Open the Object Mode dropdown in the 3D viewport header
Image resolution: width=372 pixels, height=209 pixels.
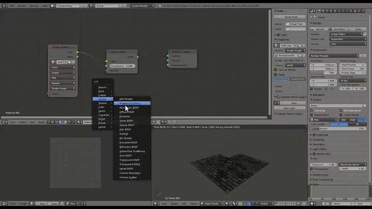(x=212, y=204)
